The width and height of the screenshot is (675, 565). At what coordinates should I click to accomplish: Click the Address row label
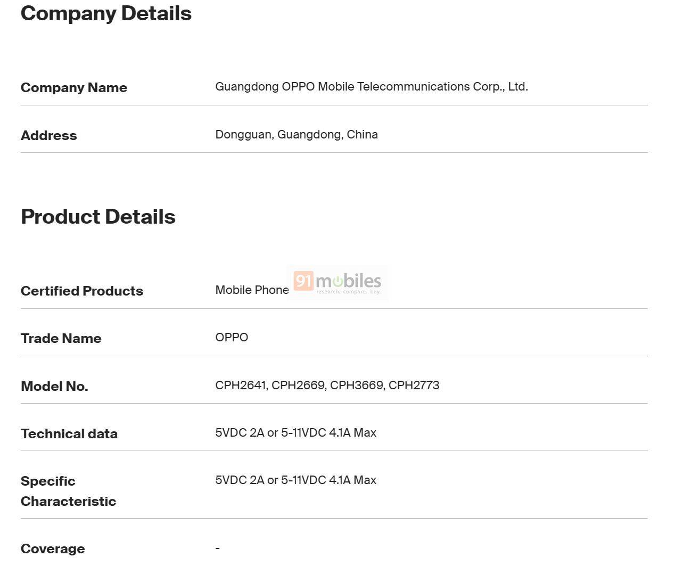pos(49,136)
